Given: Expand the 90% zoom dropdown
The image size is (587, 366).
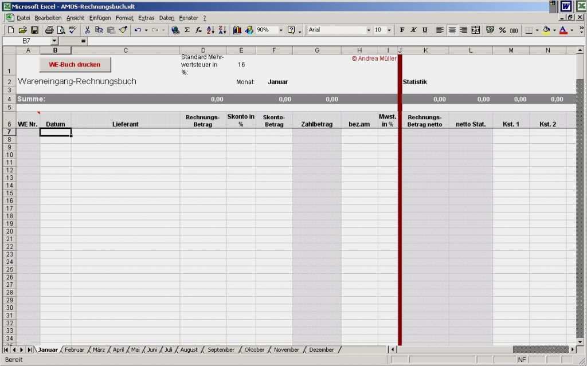Looking at the screenshot, I should click(281, 30).
